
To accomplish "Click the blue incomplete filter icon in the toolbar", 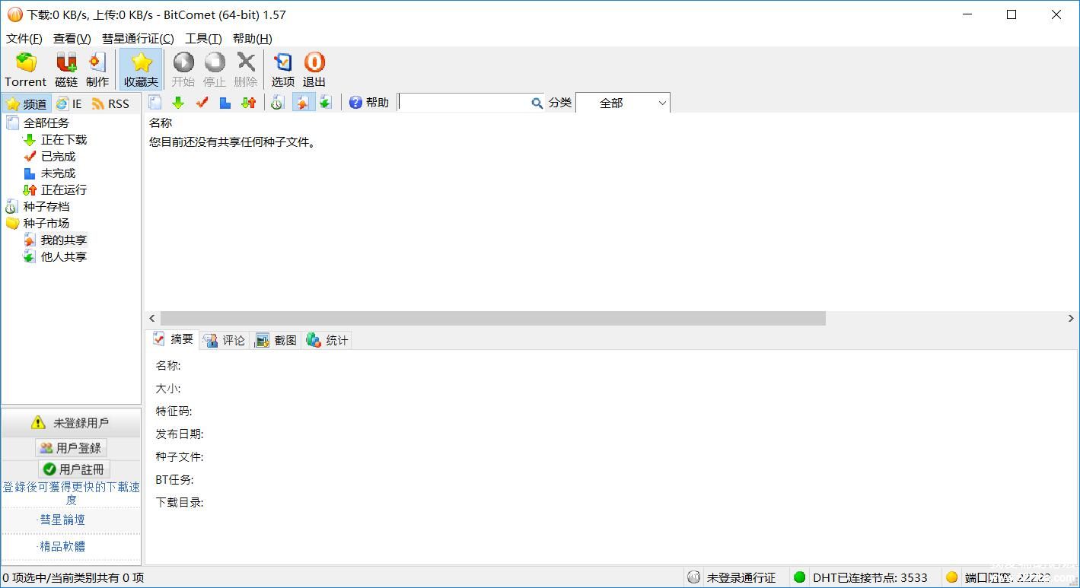I will [x=225, y=103].
